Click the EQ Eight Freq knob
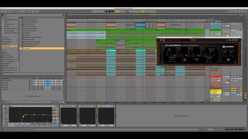Screen dimensions: 248x139 pos(6,110)
